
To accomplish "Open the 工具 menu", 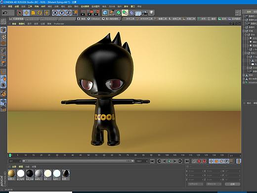I will tap(30, 6).
